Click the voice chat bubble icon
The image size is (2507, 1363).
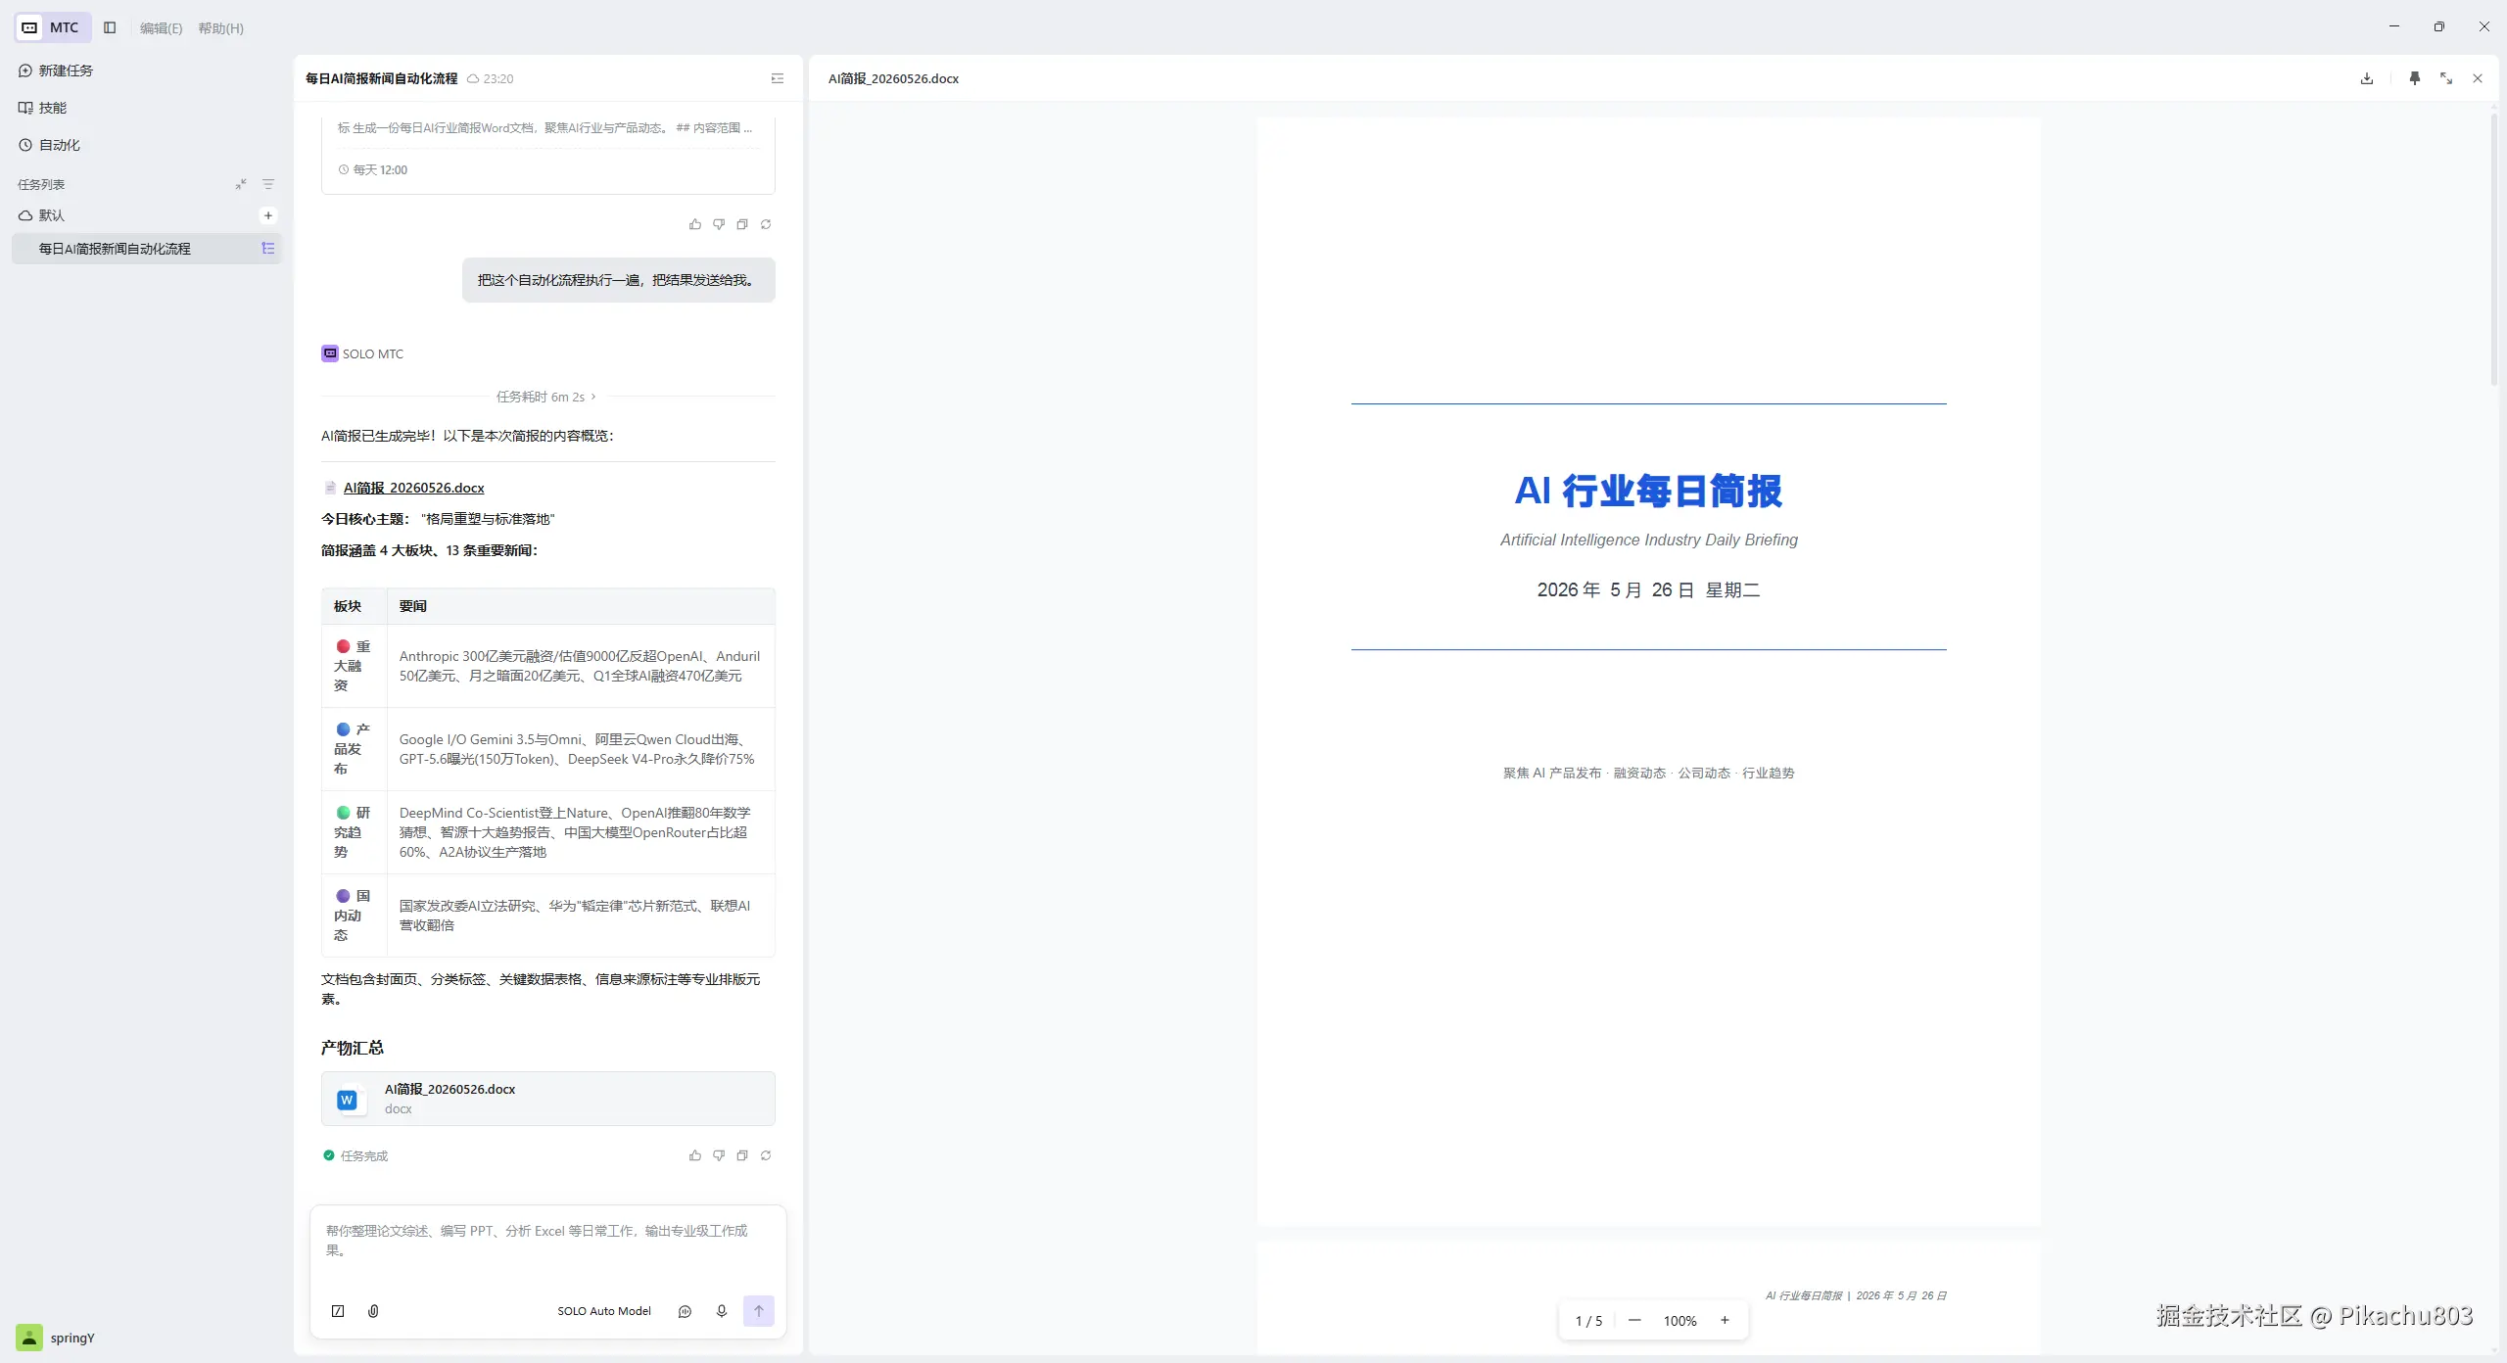click(x=686, y=1311)
